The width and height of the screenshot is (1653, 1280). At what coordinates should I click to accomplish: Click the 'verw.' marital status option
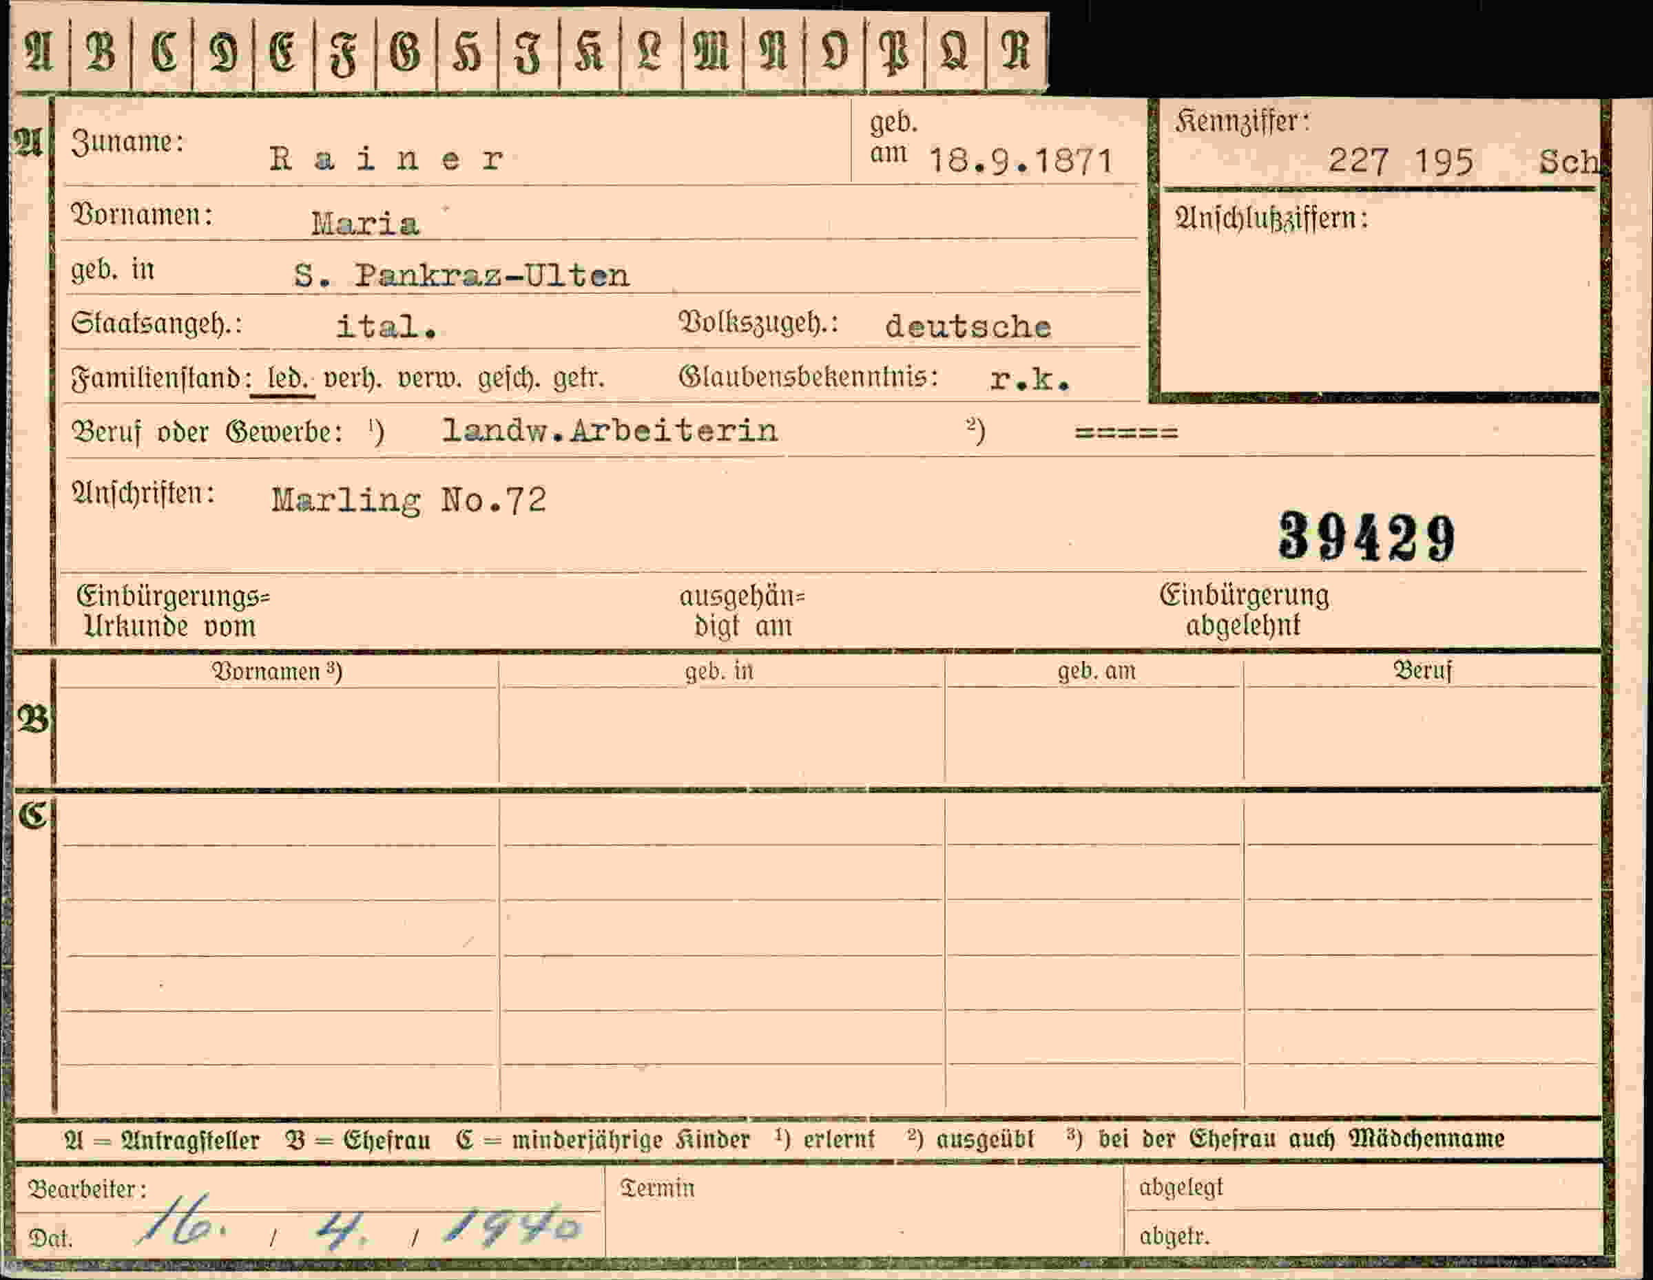click(x=430, y=378)
